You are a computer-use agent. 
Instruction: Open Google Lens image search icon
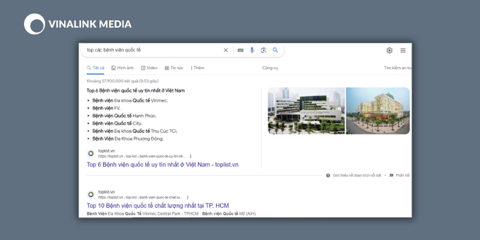[x=263, y=50]
